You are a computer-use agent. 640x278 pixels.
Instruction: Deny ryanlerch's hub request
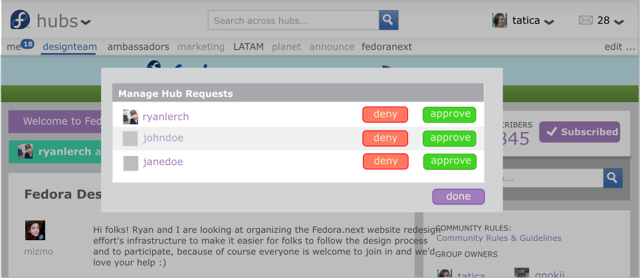click(385, 115)
